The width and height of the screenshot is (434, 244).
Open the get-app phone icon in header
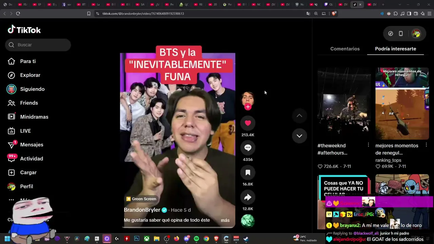[x=401, y=34]
